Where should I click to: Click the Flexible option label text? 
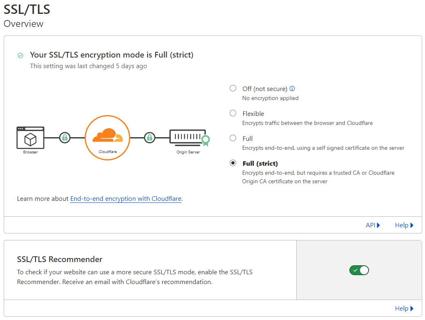253,113
